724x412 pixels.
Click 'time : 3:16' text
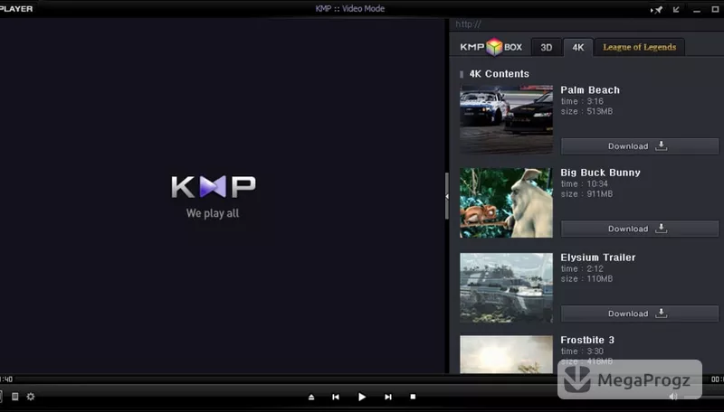tap(582, 101)
